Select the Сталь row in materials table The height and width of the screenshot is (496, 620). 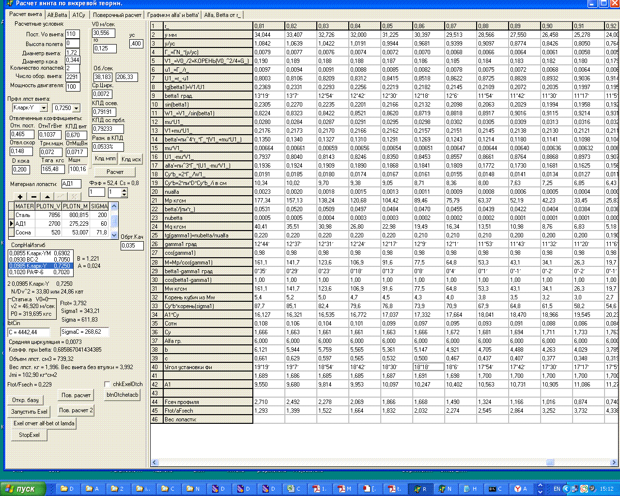pyautogui.click(x=23, y=215)
